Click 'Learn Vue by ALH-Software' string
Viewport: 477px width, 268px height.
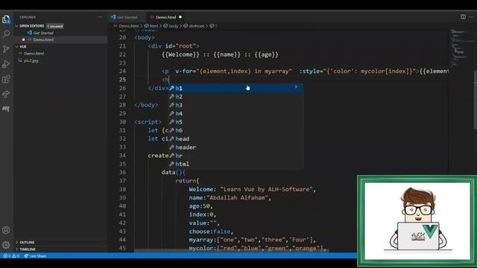coord(266,189)
